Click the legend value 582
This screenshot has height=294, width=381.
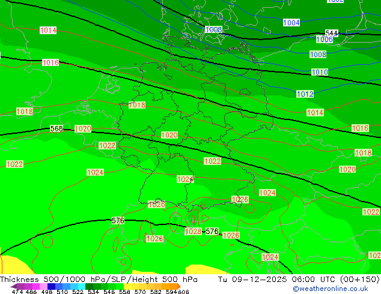pos(156,292)
